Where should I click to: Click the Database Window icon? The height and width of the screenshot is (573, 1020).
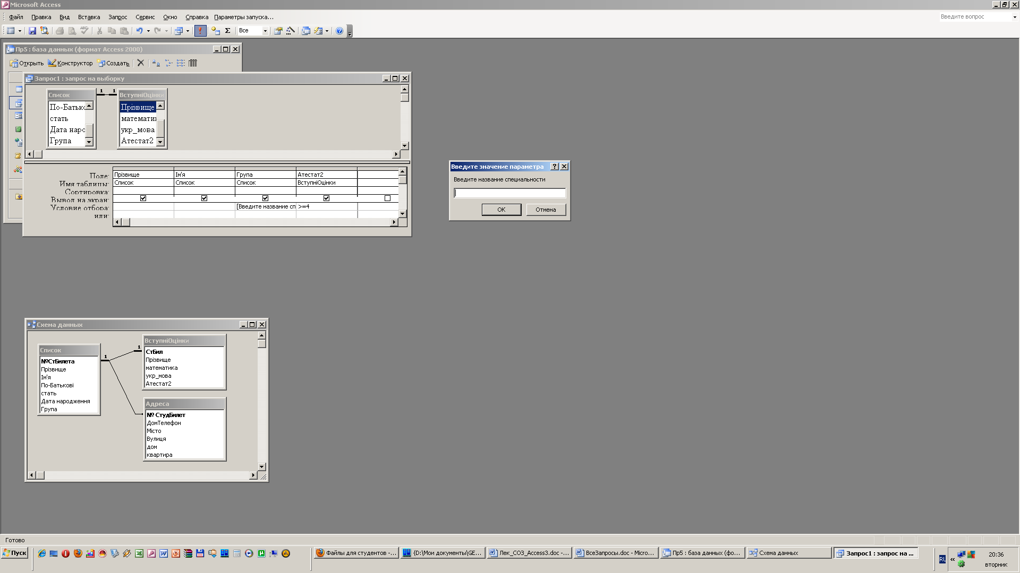coord(306,31)
